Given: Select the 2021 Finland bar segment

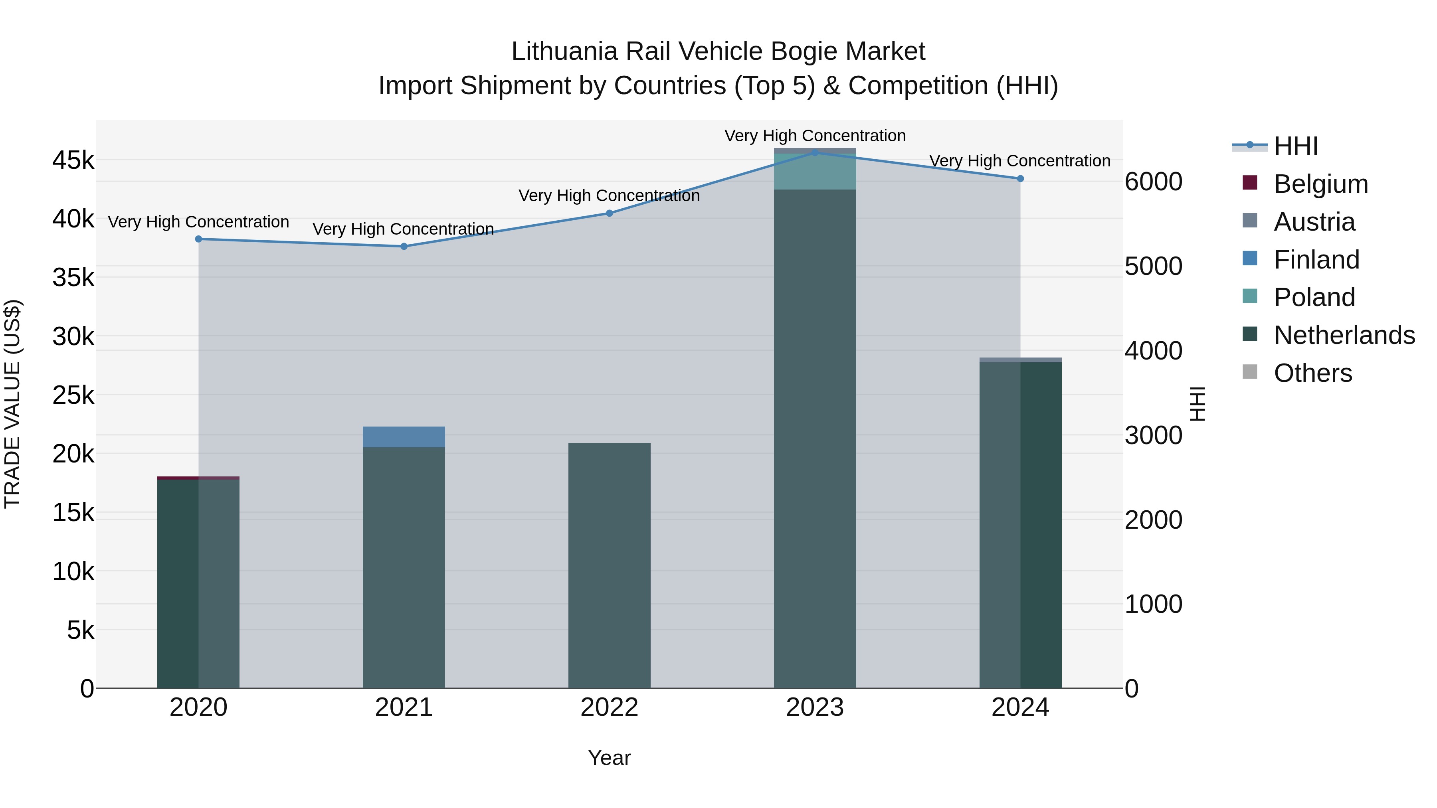Looking at the screenshot, I should pyautogui.click(x=404, y=437).
